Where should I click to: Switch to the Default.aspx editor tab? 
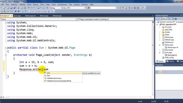[57, 16]
